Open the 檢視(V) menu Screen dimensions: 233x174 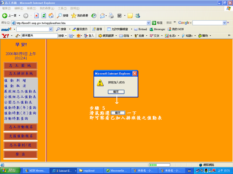pos(31,8)
